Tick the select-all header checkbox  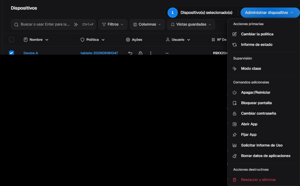click(x=11, y=40)
